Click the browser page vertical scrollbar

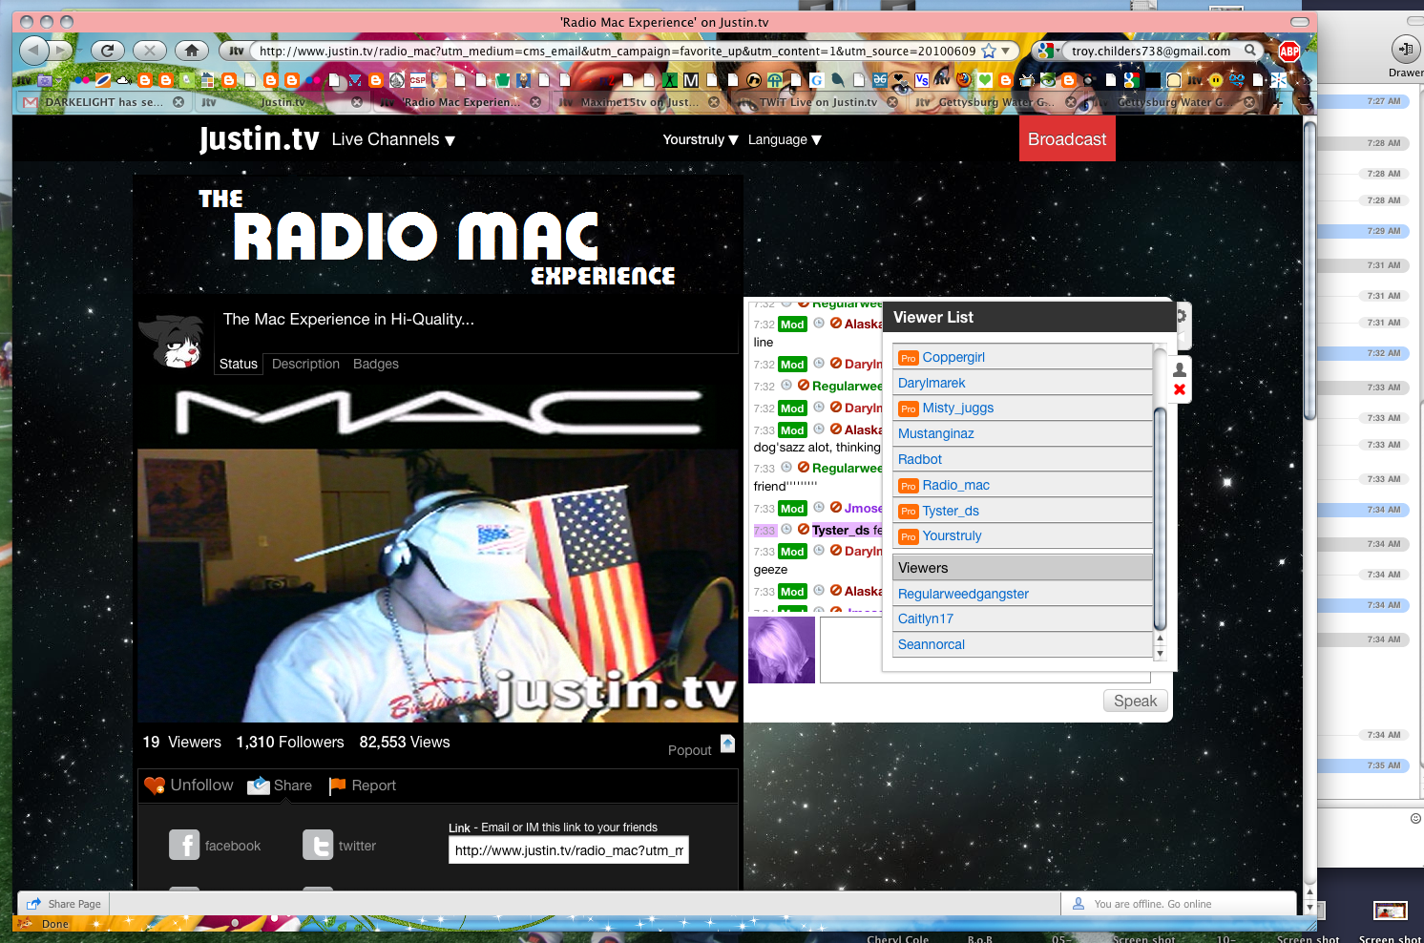coord(1309,269)
